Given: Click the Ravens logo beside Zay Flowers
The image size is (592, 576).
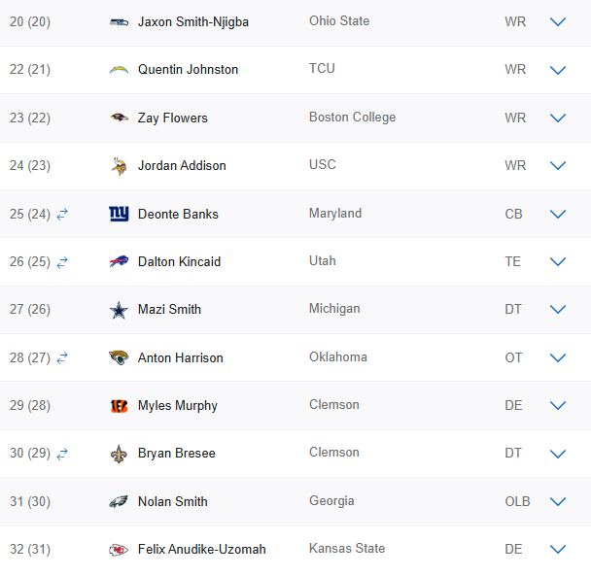Looking at the screenshot, I should pos(119,118).
